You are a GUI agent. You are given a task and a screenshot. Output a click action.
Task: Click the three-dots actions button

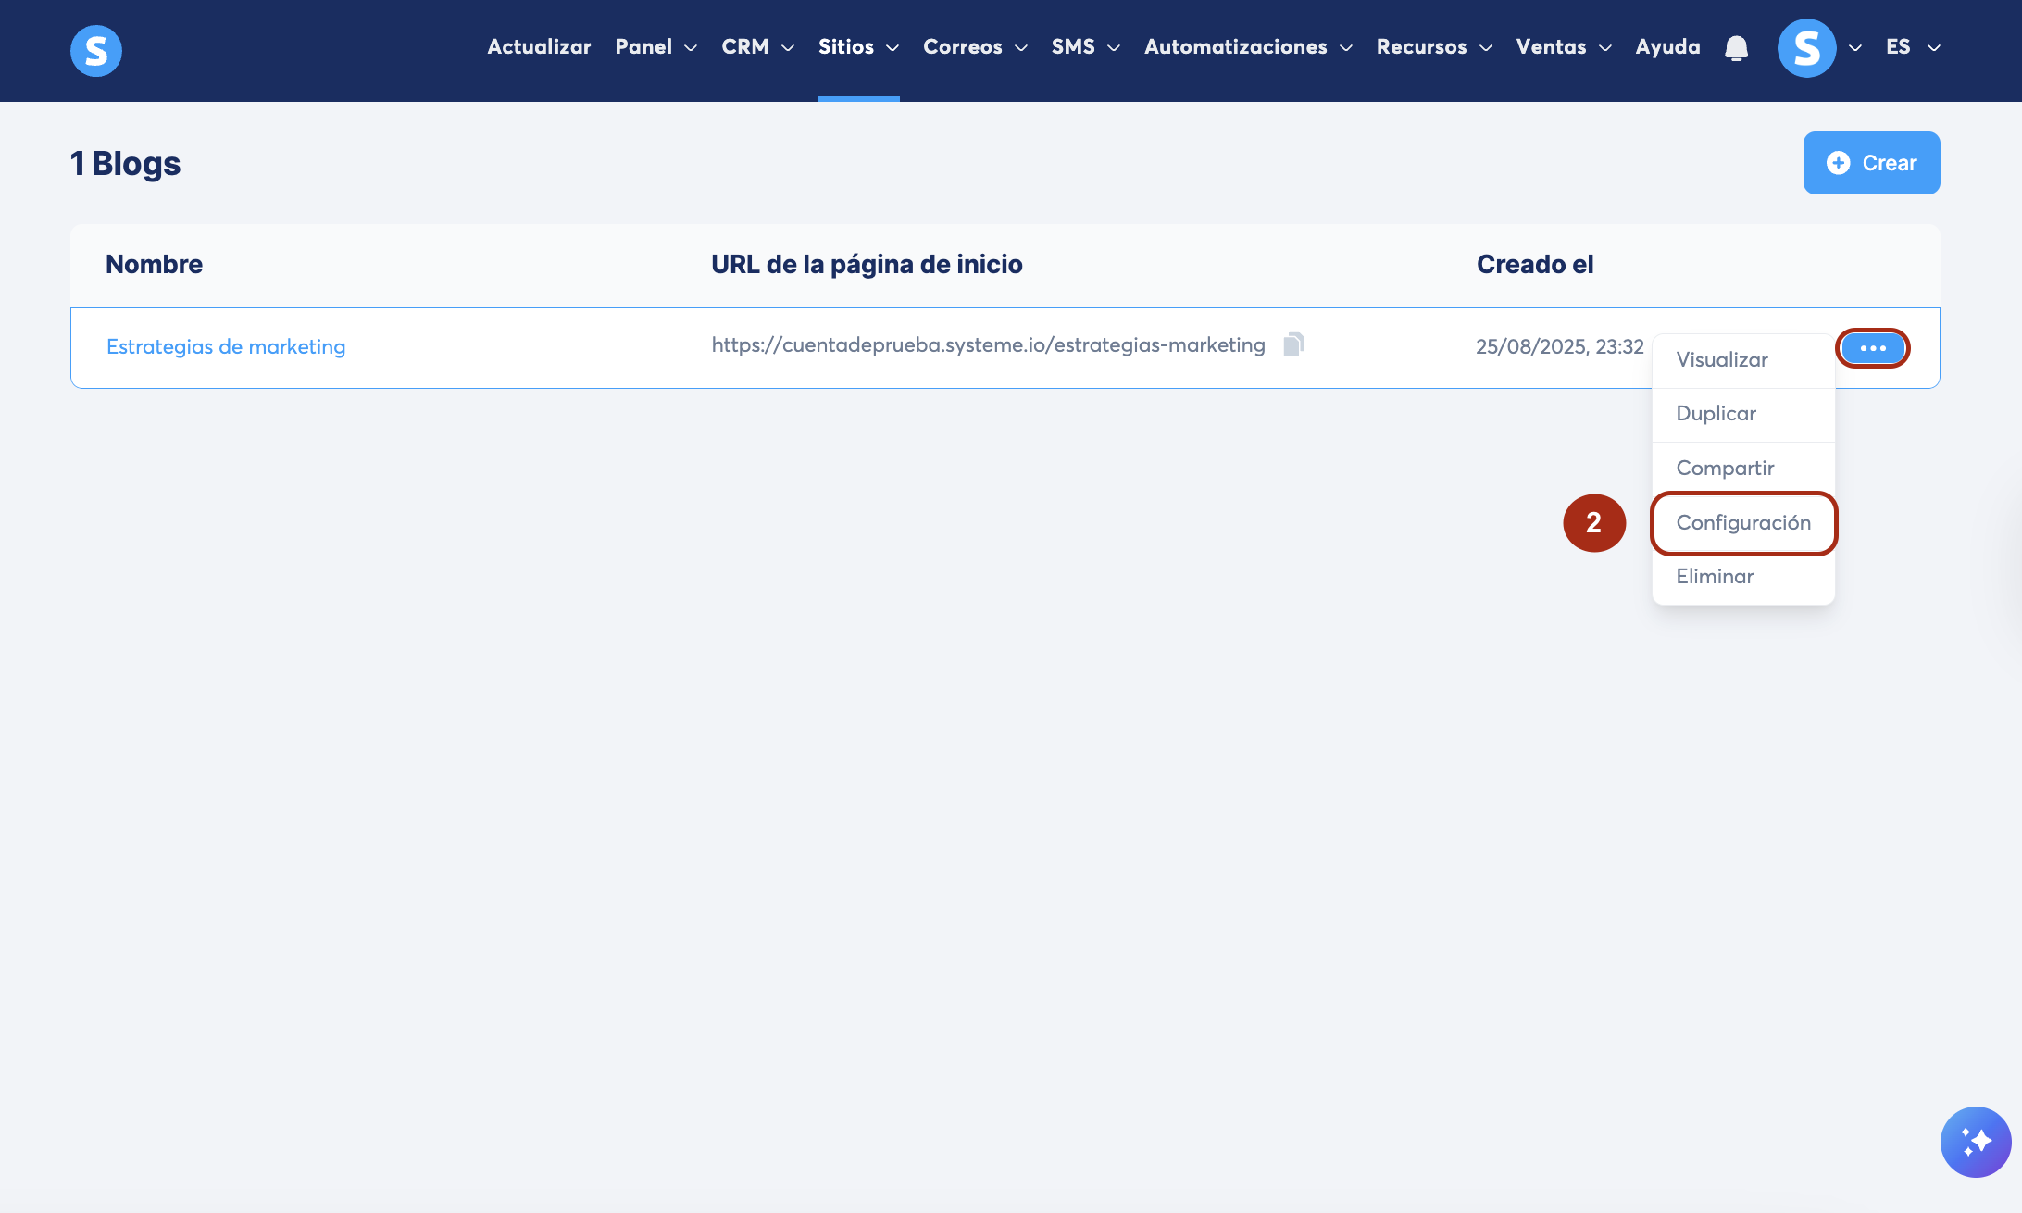pyautogui.click(x=1872, y=348)
